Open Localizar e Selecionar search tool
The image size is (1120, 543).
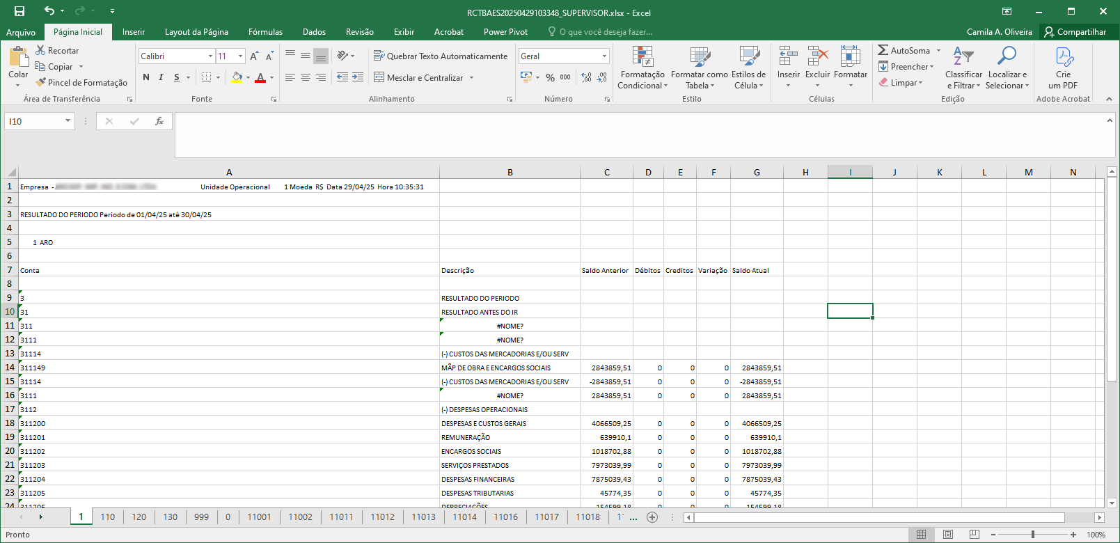coord(1007,68)
